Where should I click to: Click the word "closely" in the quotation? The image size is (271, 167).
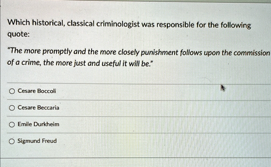coord(128,53)
